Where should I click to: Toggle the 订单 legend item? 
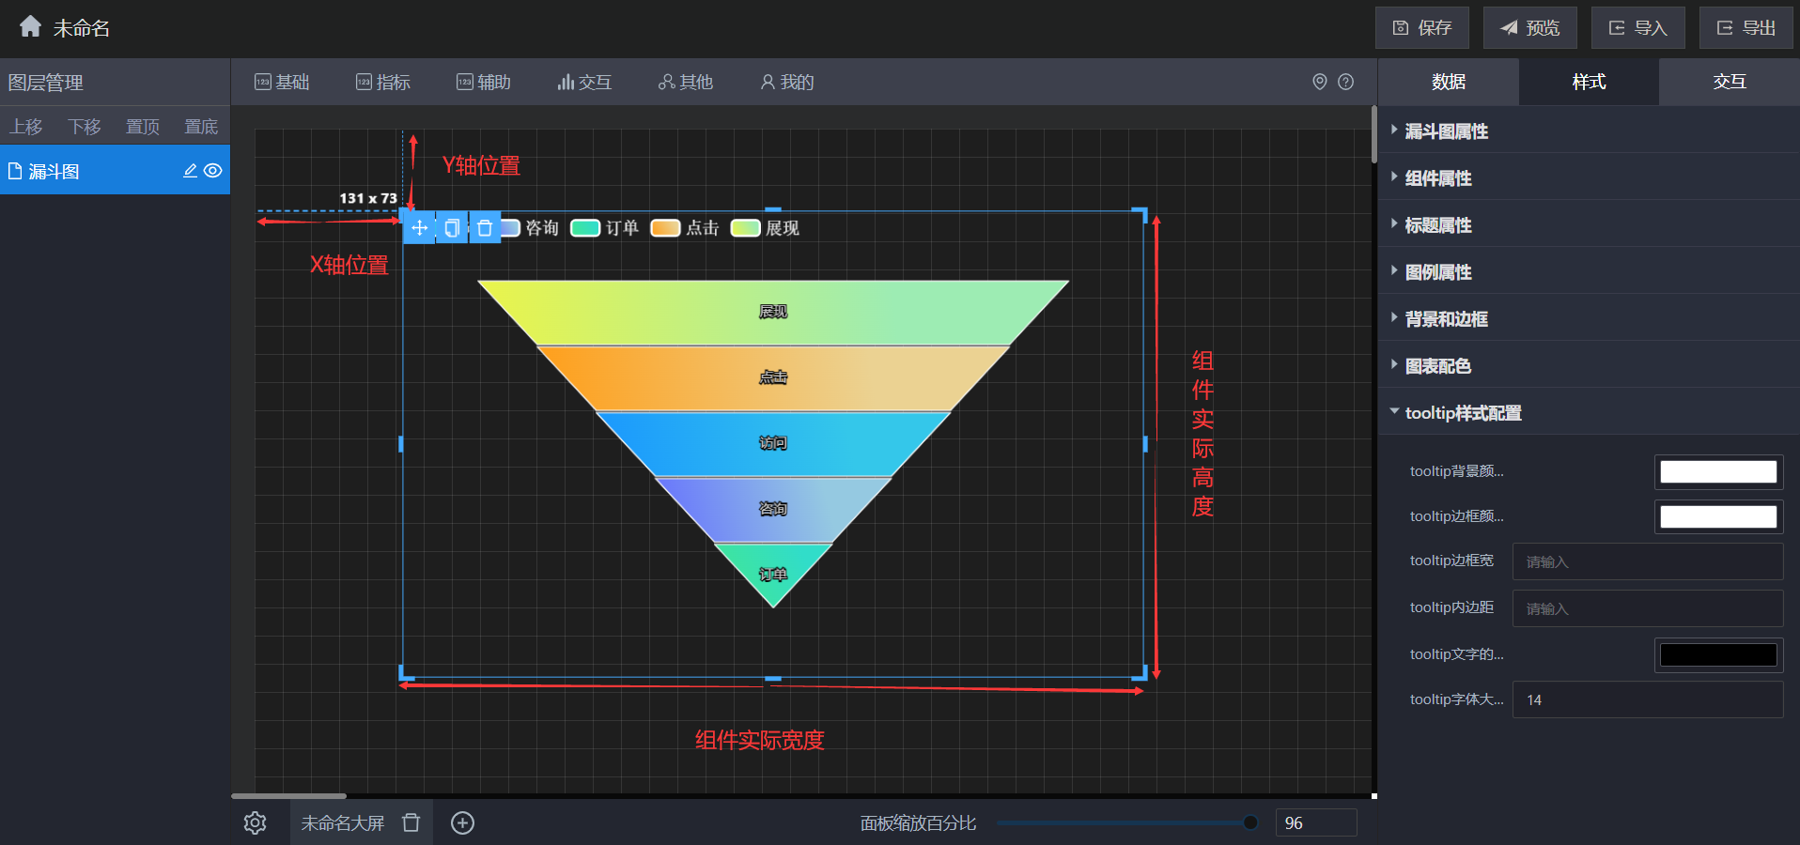606,227
